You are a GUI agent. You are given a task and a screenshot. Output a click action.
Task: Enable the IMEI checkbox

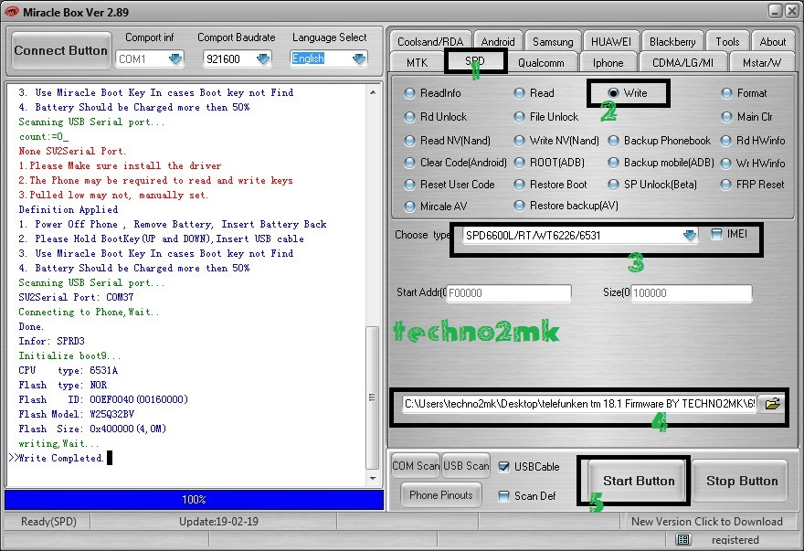click(x=717, y=235)
